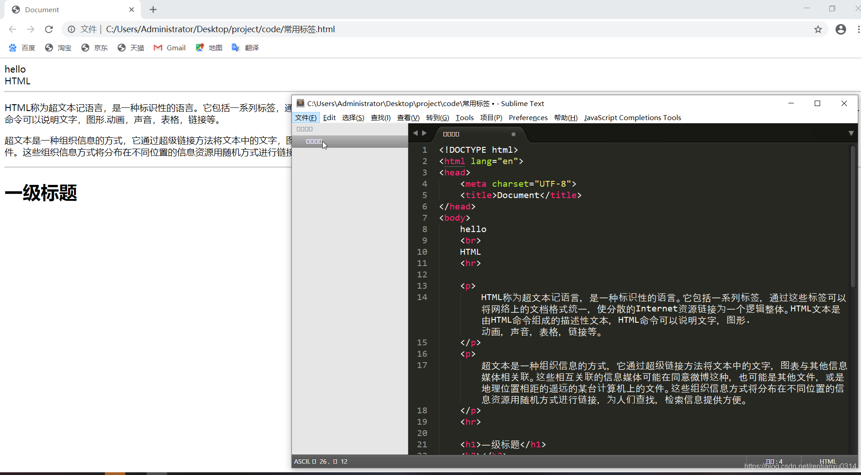Open the Edit menu in Sublime Text
Image resolution: width=861 pixels, height=475 pixels.
[x=330, y=118]
